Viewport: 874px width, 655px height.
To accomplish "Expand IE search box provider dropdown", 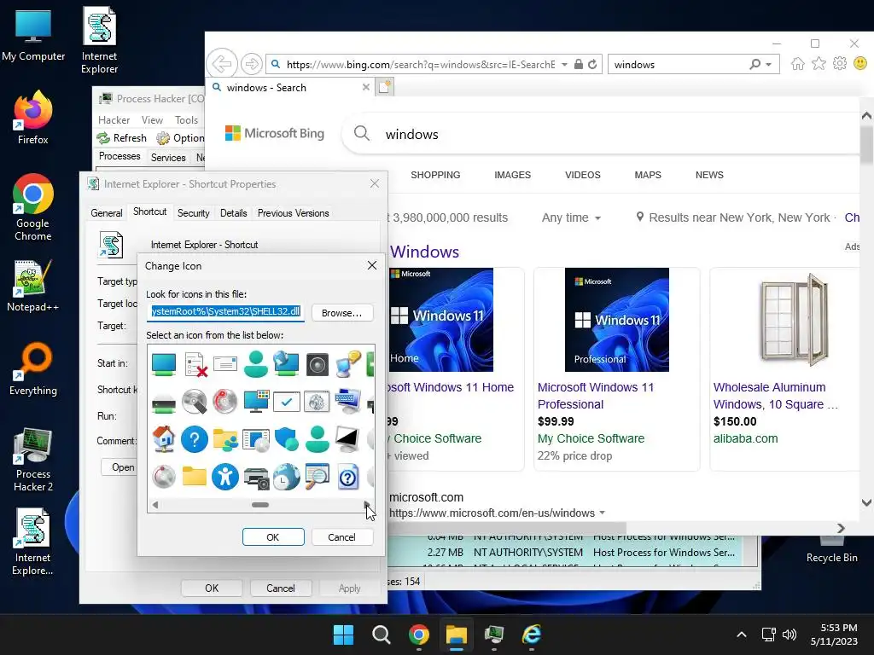I will [769, 65].
